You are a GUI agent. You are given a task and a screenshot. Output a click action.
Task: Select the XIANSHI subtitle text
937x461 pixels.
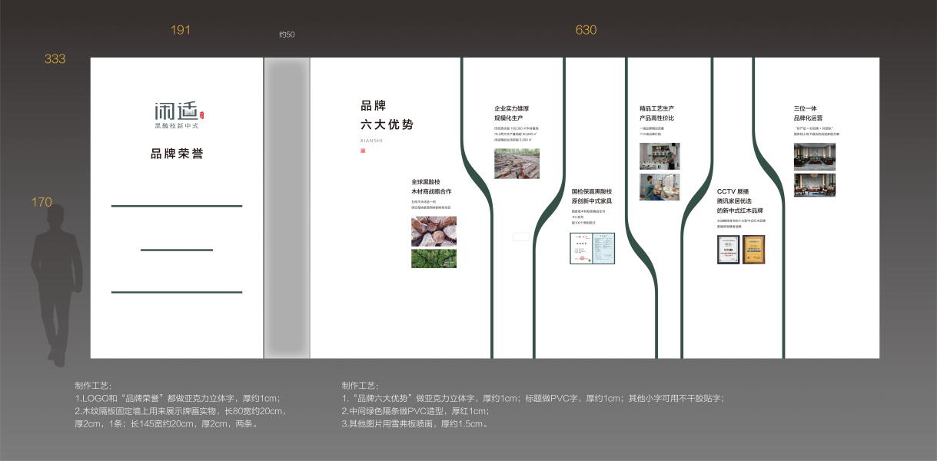(370, 141)
